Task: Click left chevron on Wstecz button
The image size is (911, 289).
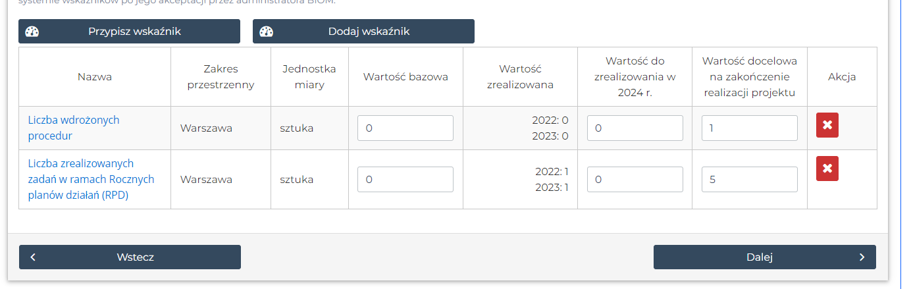Action: click(33, 257)
